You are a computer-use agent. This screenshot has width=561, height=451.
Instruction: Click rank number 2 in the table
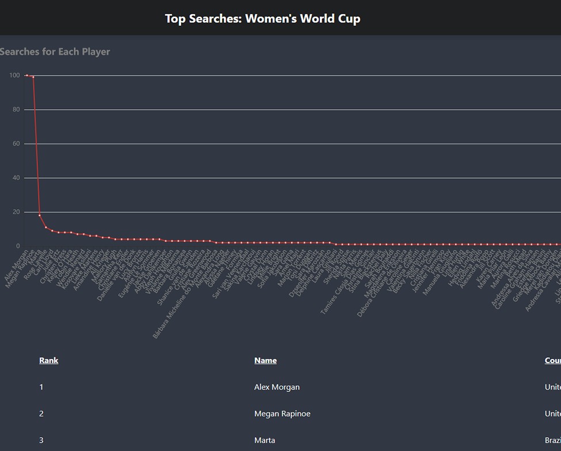(41, 414)
